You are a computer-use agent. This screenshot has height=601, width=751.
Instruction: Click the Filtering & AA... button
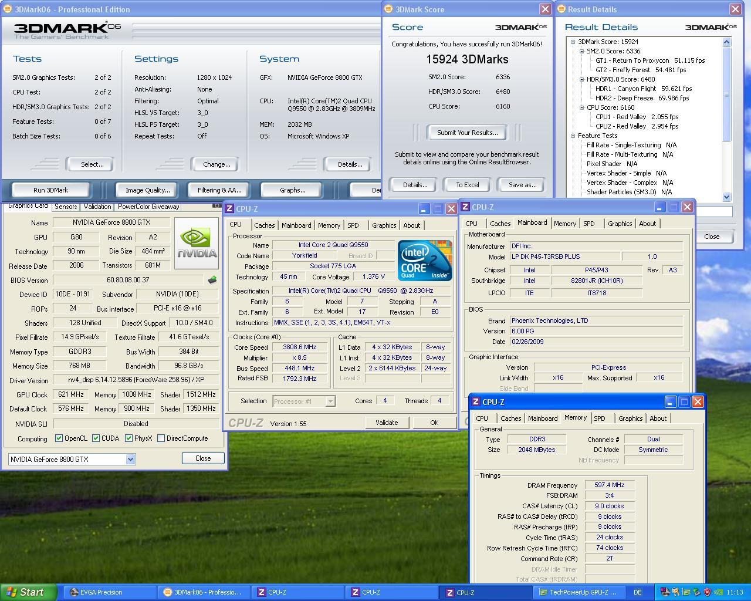[219, 190]
